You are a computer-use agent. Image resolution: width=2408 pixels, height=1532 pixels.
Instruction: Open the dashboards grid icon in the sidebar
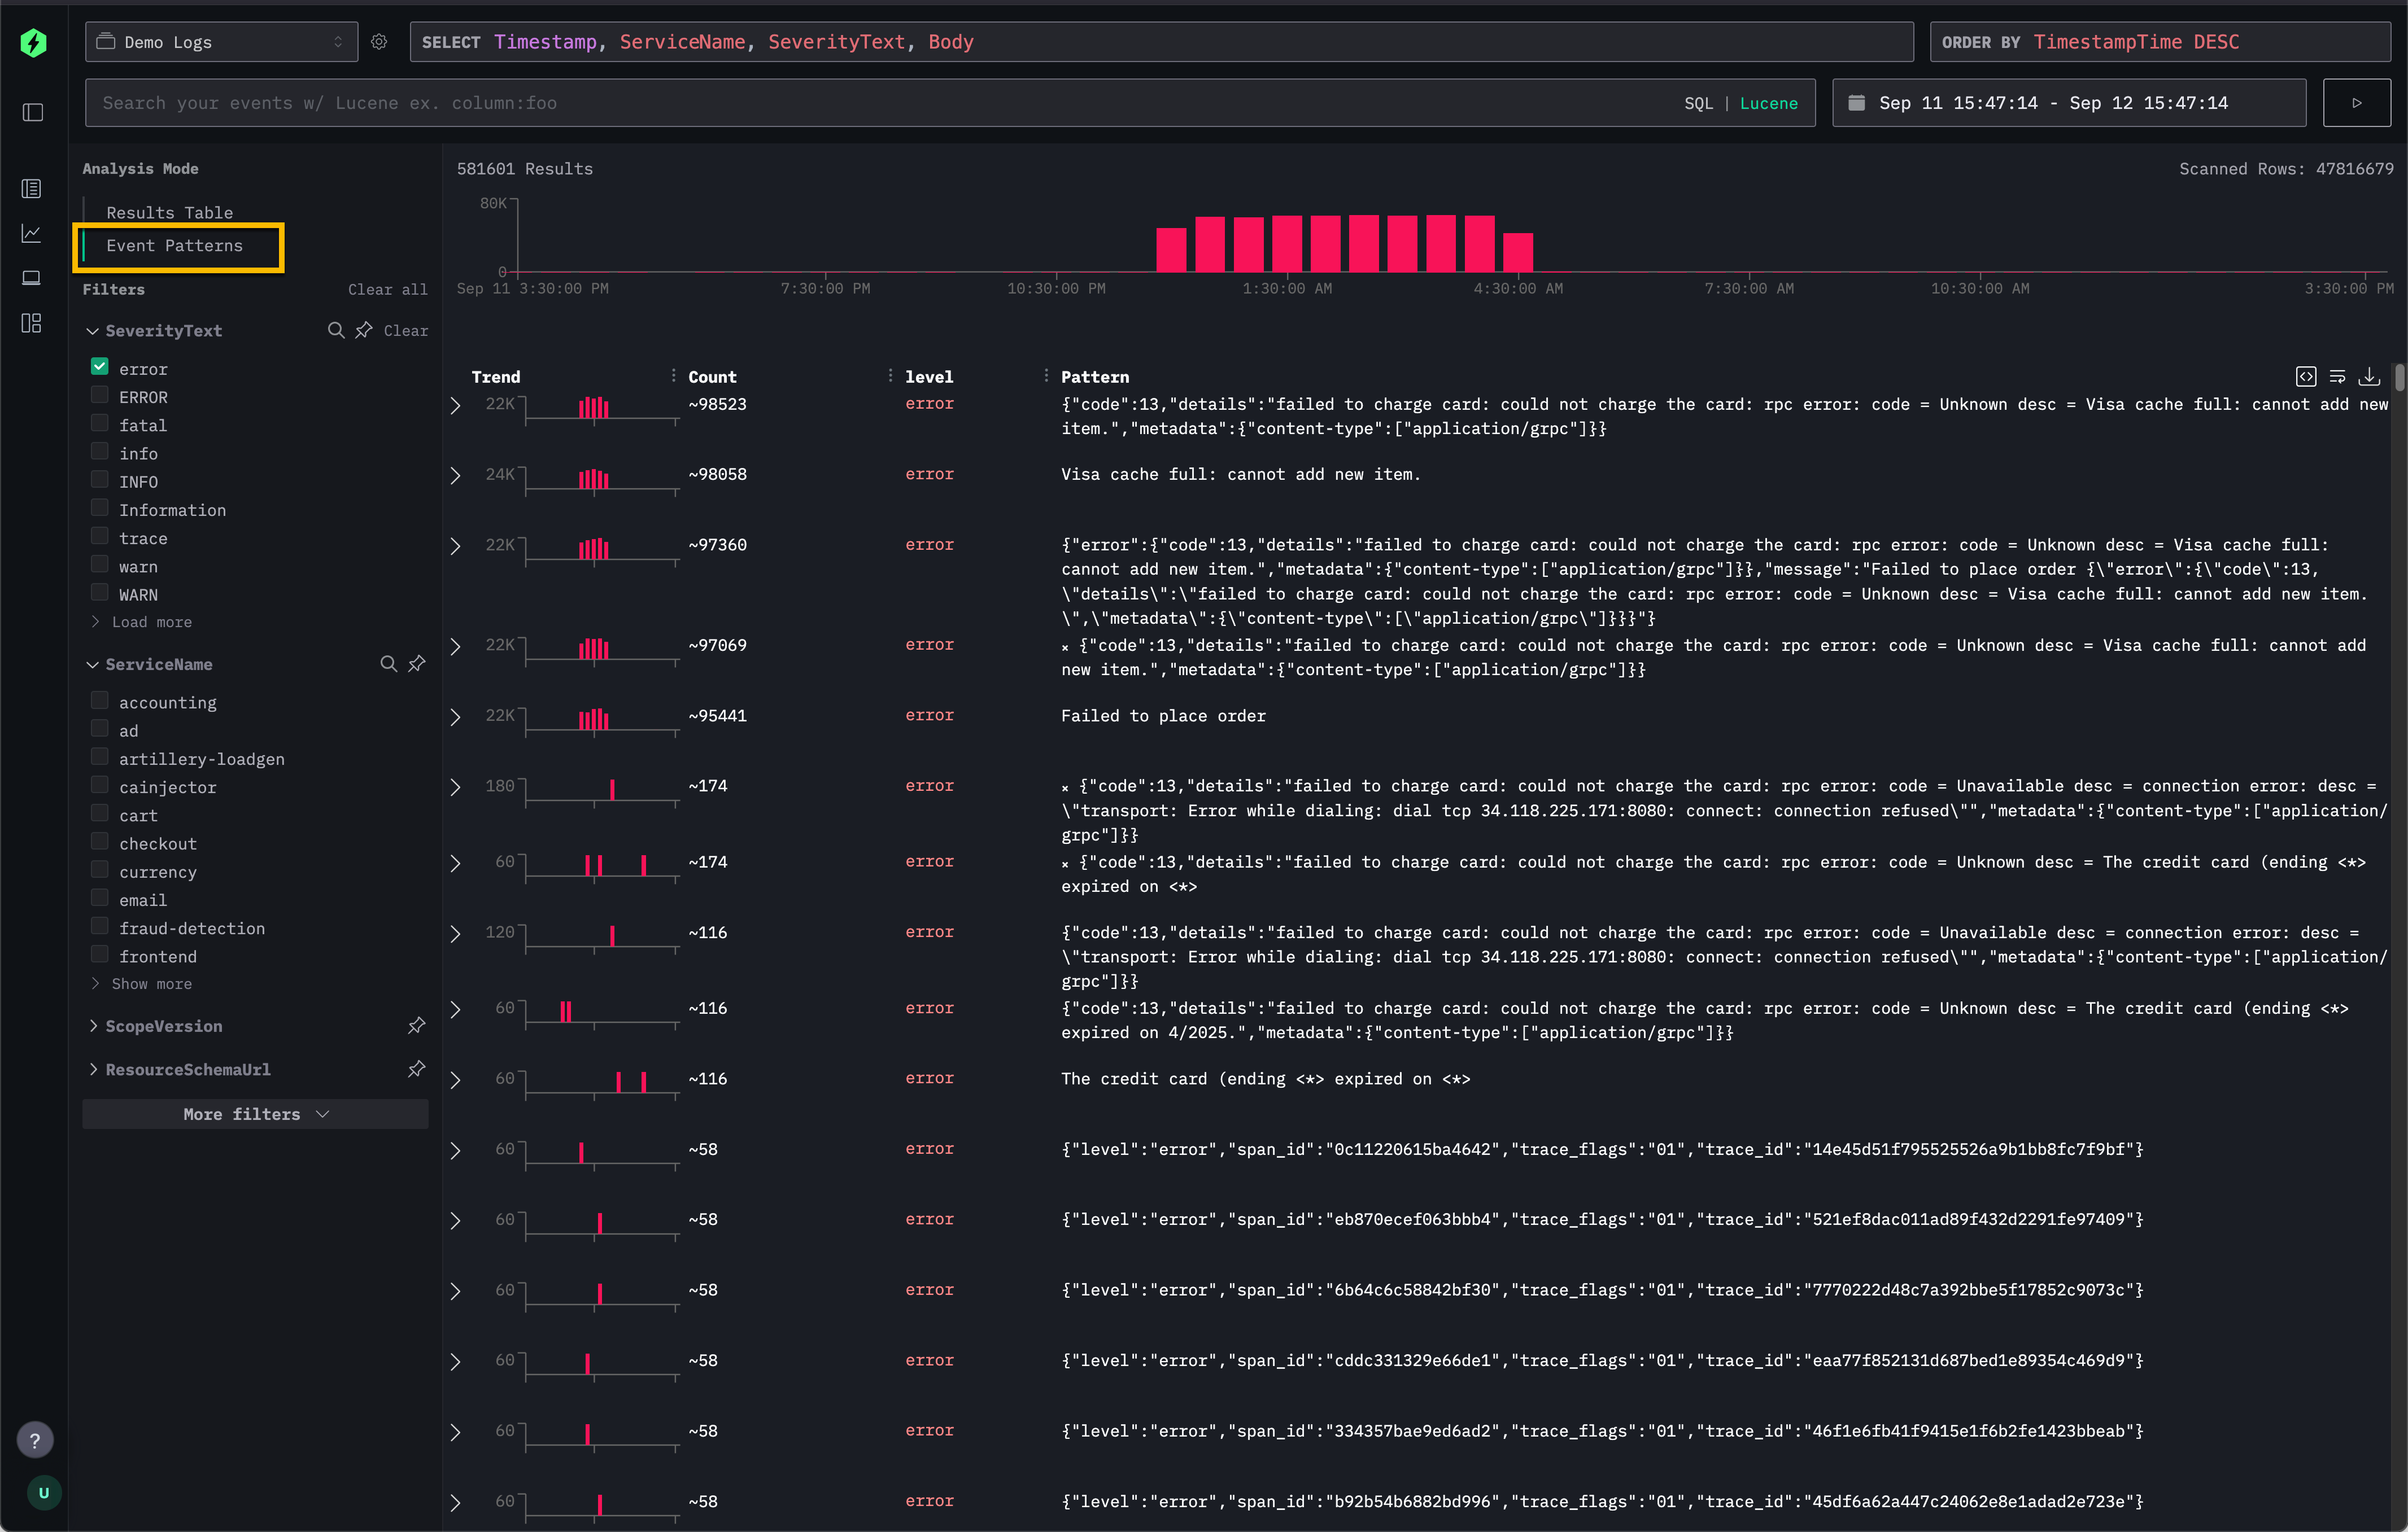click(x=32, y=323)
